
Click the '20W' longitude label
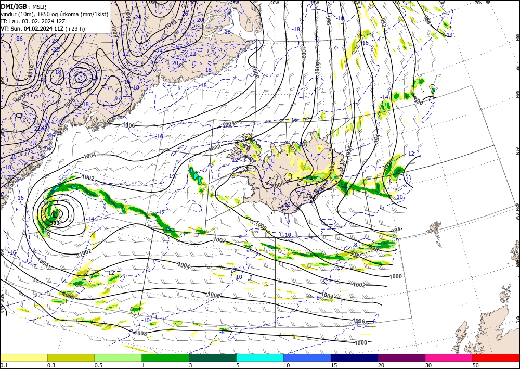click(274, 3)
